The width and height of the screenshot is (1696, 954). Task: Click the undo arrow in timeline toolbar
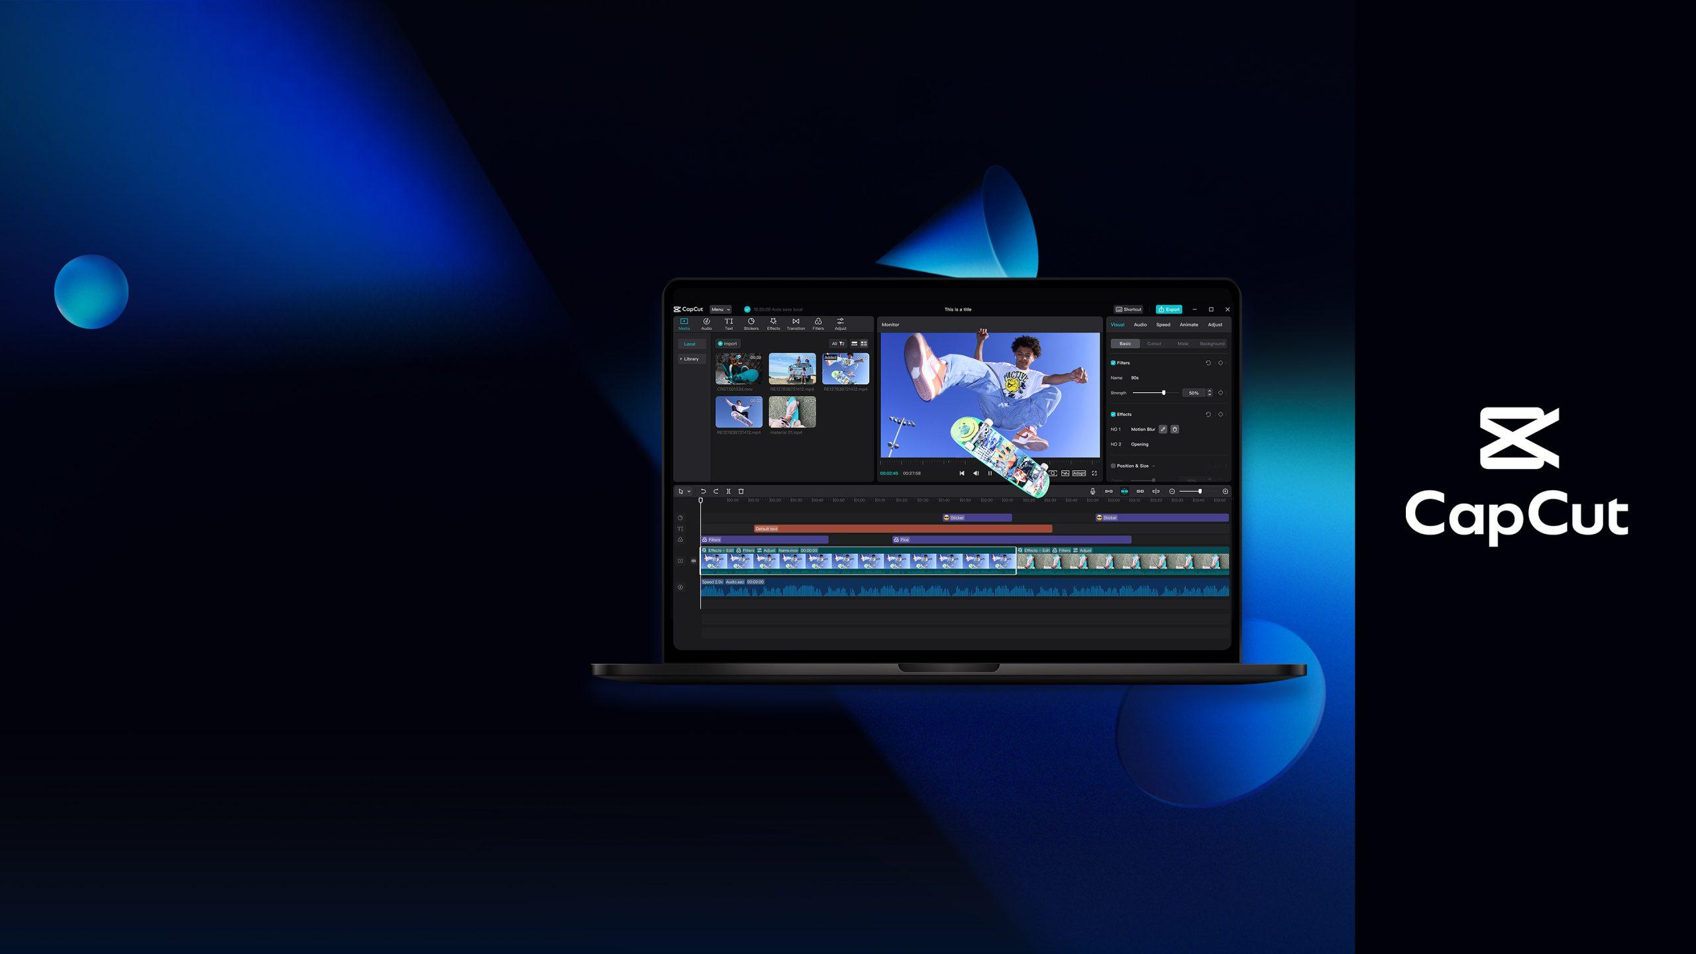703,492
